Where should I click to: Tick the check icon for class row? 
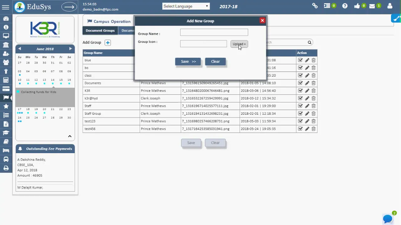click(300, 75)
